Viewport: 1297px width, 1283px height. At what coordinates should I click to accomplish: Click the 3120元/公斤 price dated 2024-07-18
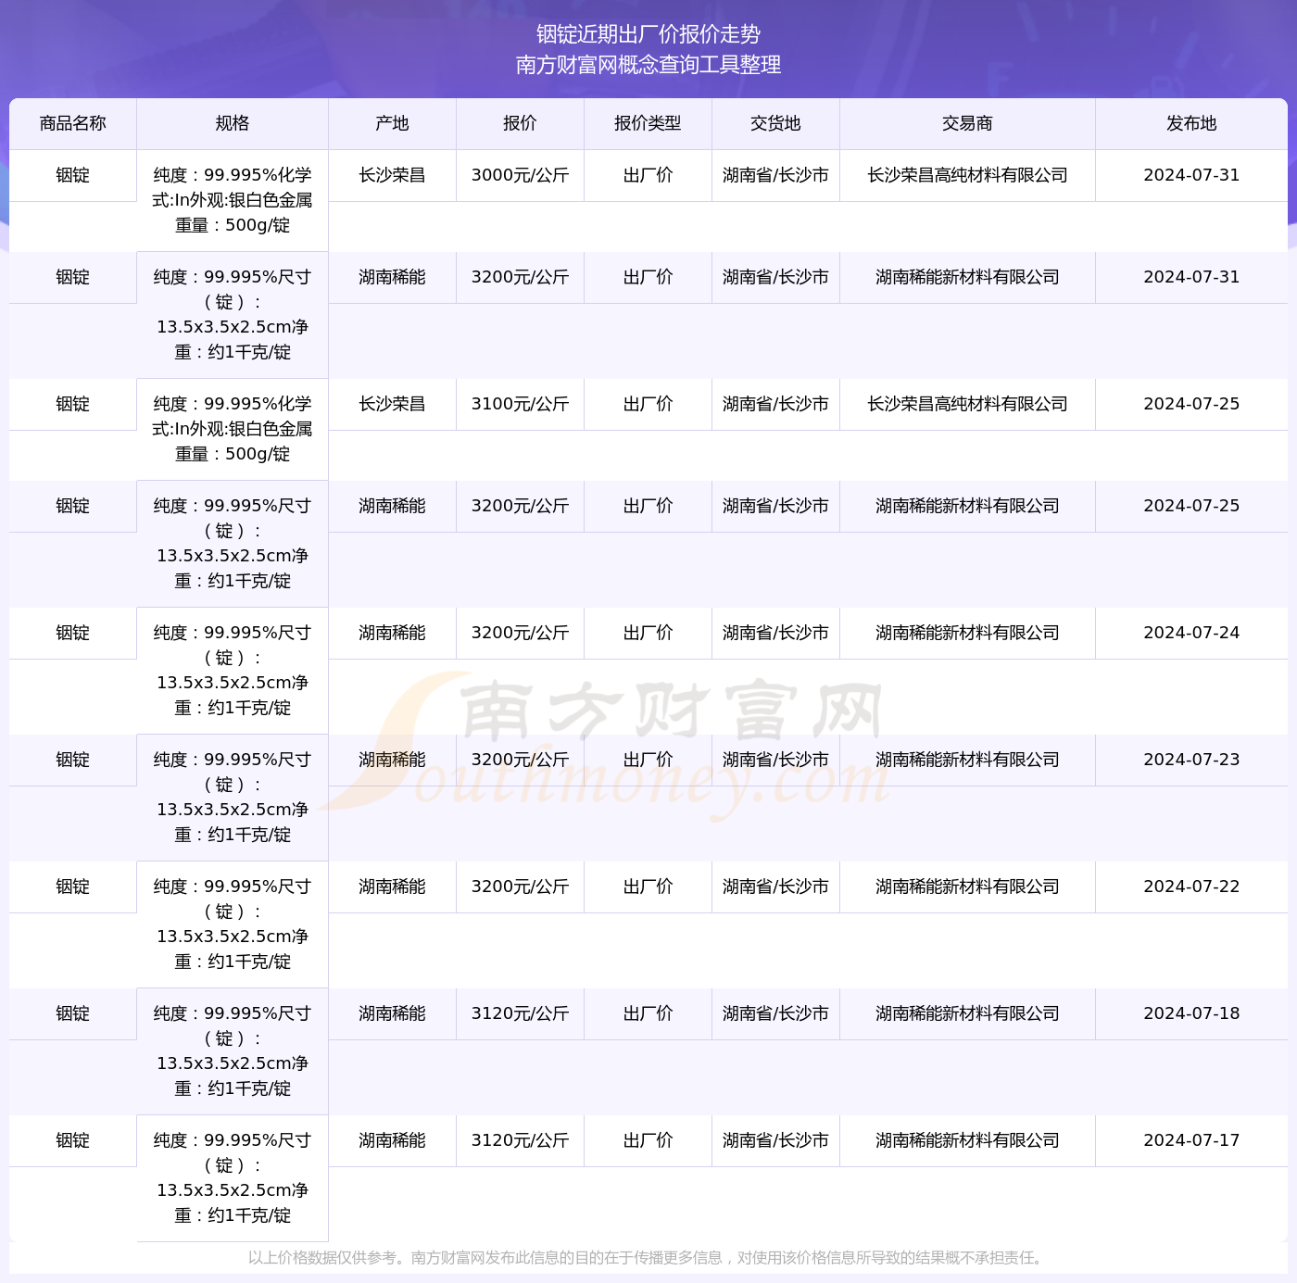pos(521,1013)
